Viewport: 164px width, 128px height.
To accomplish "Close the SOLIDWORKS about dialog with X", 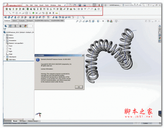I will (83, 55).
